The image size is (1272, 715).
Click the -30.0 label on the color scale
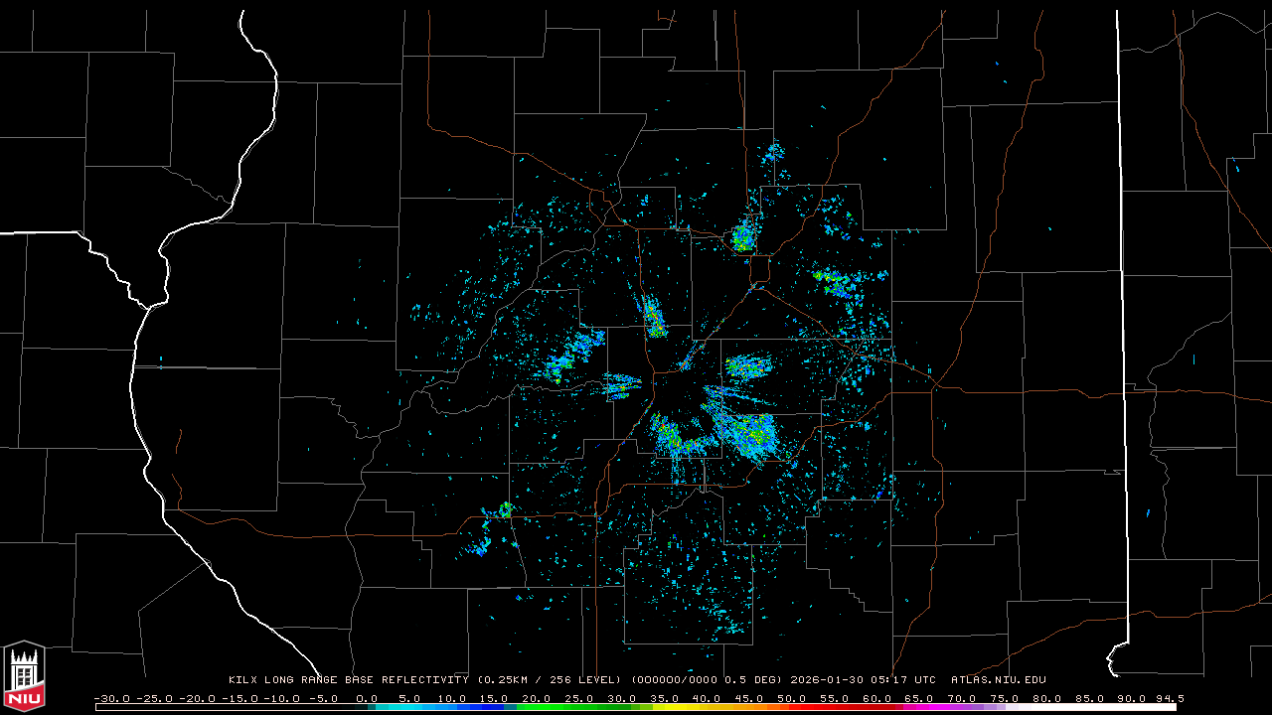click(111, 698)
